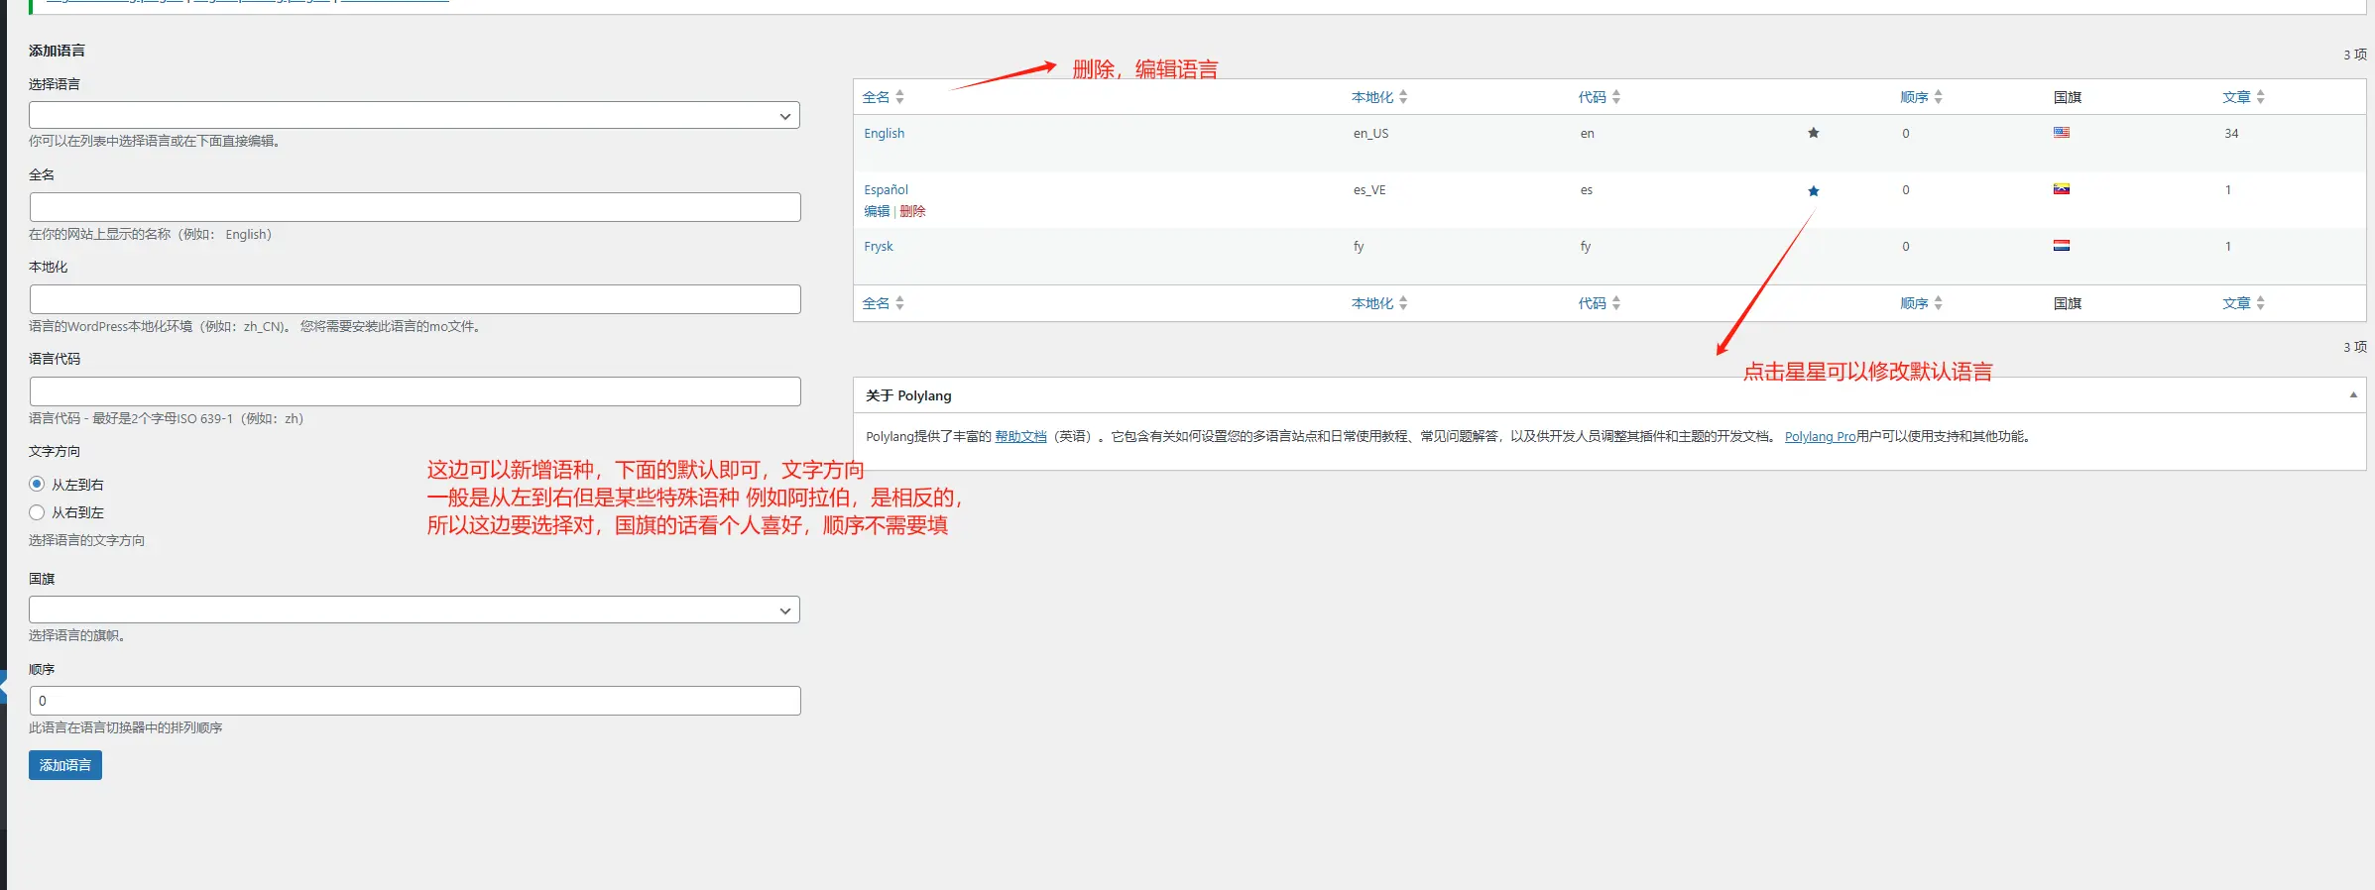Click article count 34 for English

[x=2230, y=134]
